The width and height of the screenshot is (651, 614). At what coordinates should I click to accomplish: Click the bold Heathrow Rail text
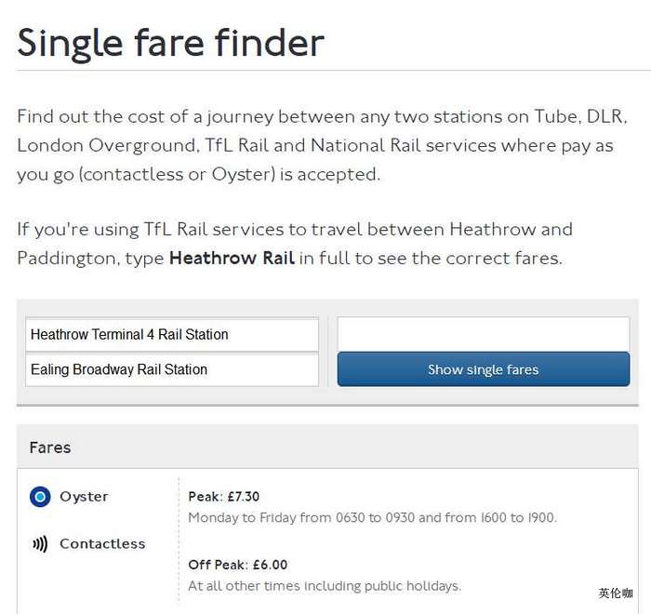point(232,259)
